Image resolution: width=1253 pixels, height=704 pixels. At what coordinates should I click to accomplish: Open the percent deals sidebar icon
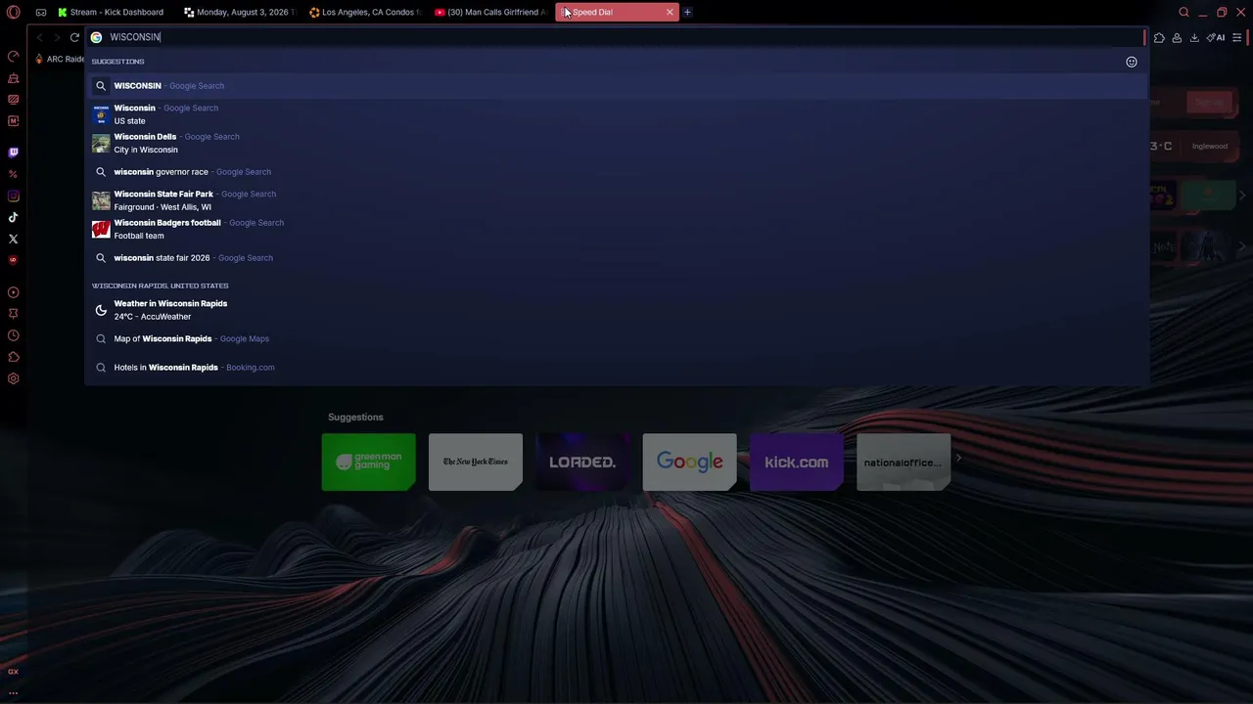(13, 174)
